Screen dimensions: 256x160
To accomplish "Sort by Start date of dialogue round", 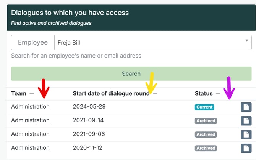I will pos(111,93).
